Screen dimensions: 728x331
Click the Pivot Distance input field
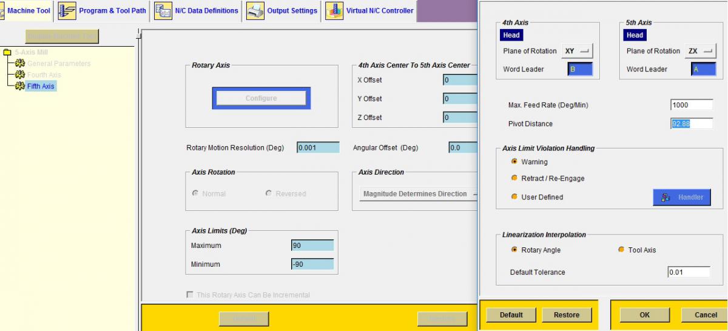click(x=692, y=124)
